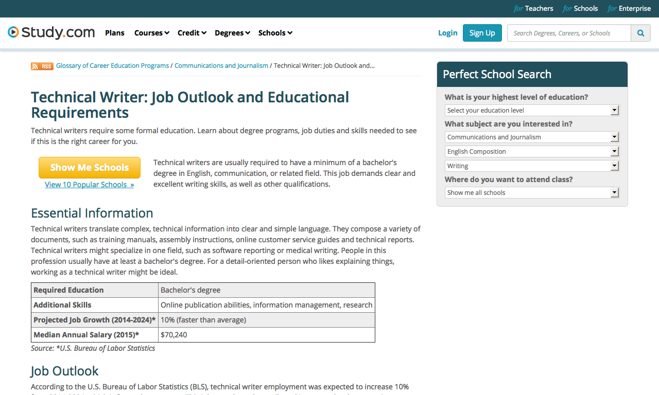The height and width of the screenshot is (395, 659).
Task: Open the English Composition dropdown
Action: tap(532, 152)
